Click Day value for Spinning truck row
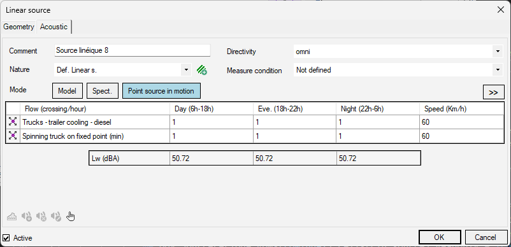This screenshot has height=247, width=511. pos(212,136)
